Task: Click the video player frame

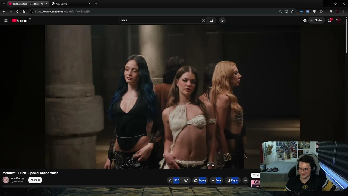Action: click(x=173, y=97)
